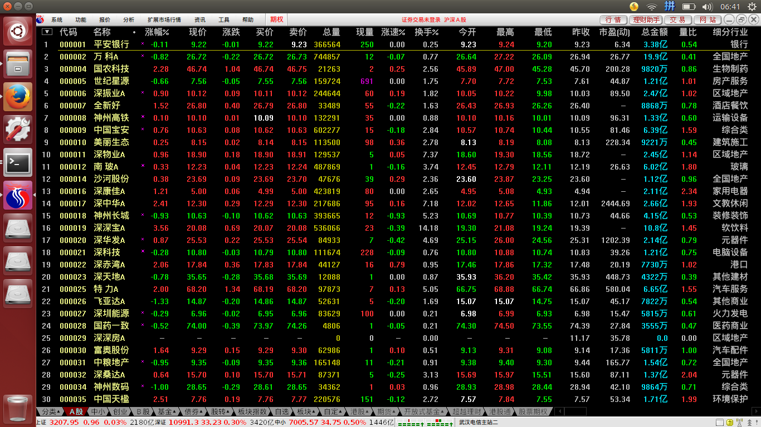Viewport: 761px width, 427px height.
Task: Expand the 股转 tab menu
Action: click(x=221, y=412)
